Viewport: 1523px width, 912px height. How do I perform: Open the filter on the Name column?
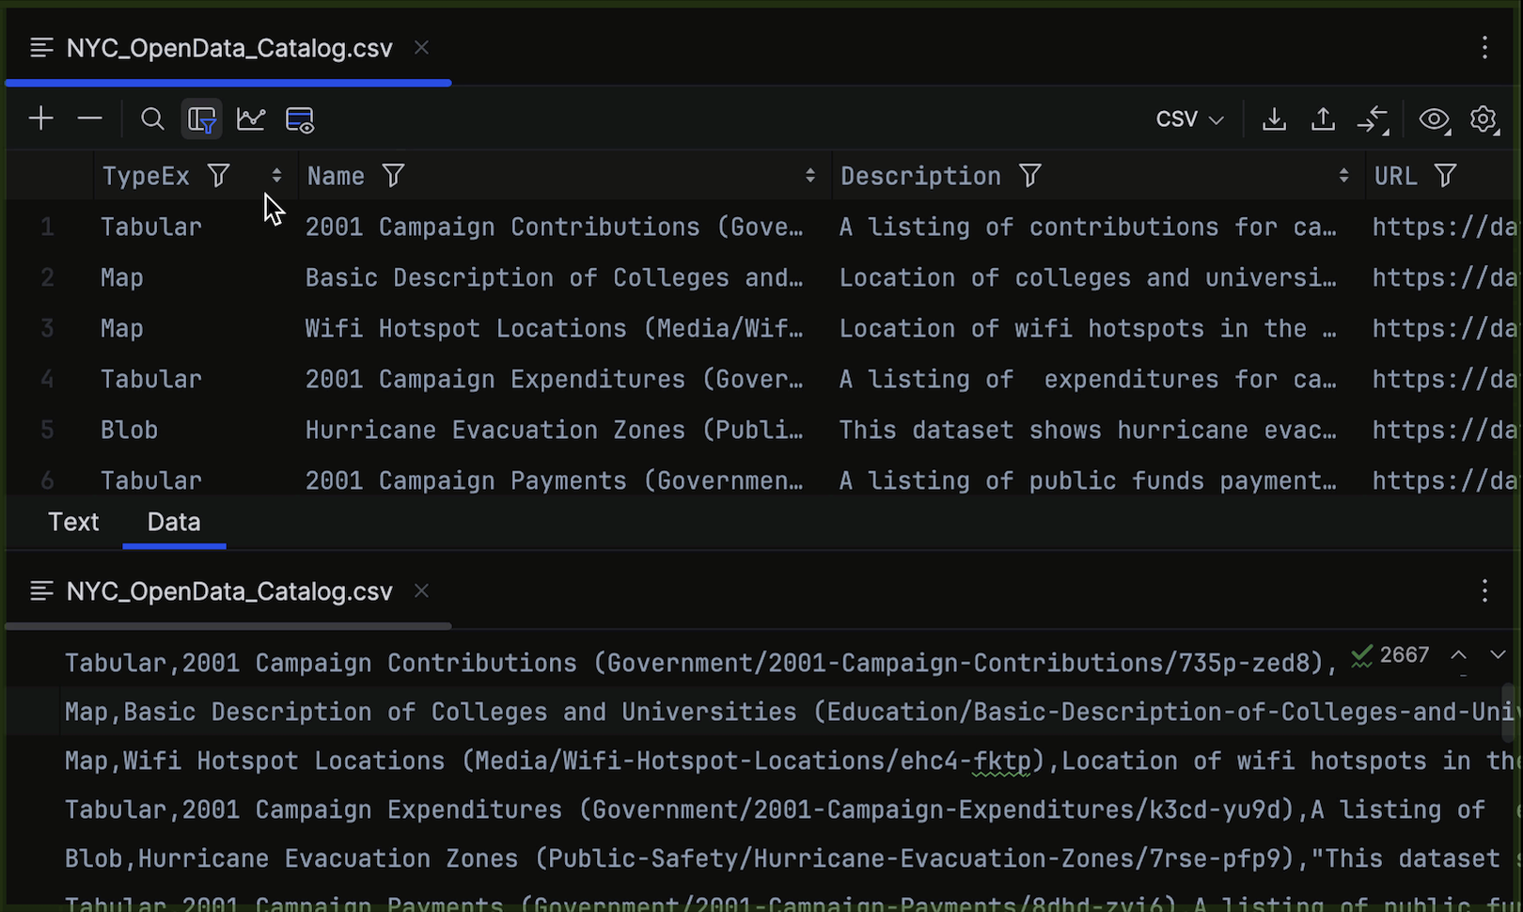[x=394, y=175]
